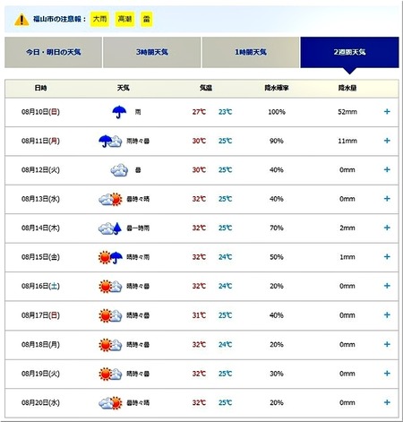403x422 pixels.
Task: Expand details for 08月18日 row
Action: coord(387,344)
